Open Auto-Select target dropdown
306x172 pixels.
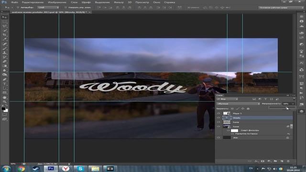point(48,8)
